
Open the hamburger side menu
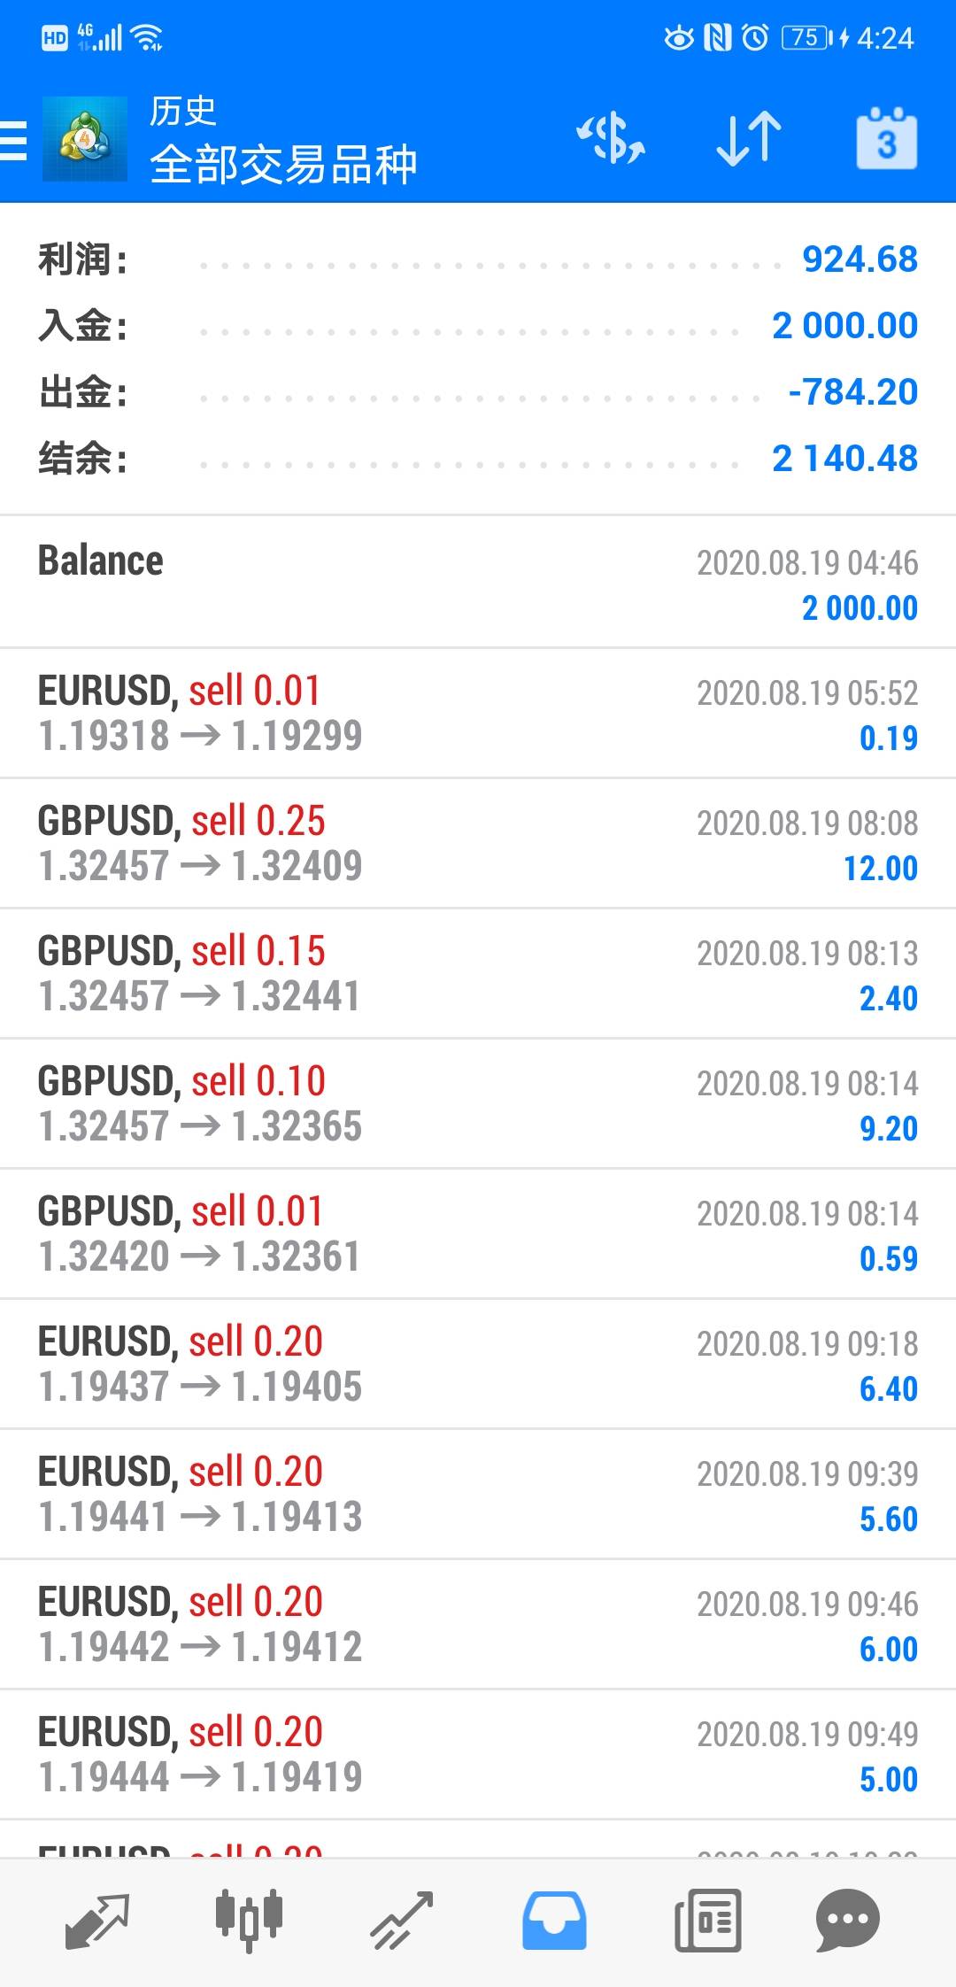(x=14, y=140)
